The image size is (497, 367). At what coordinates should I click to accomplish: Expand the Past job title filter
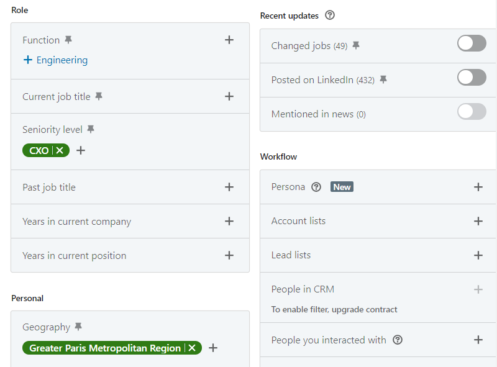[x=229, y=187]
